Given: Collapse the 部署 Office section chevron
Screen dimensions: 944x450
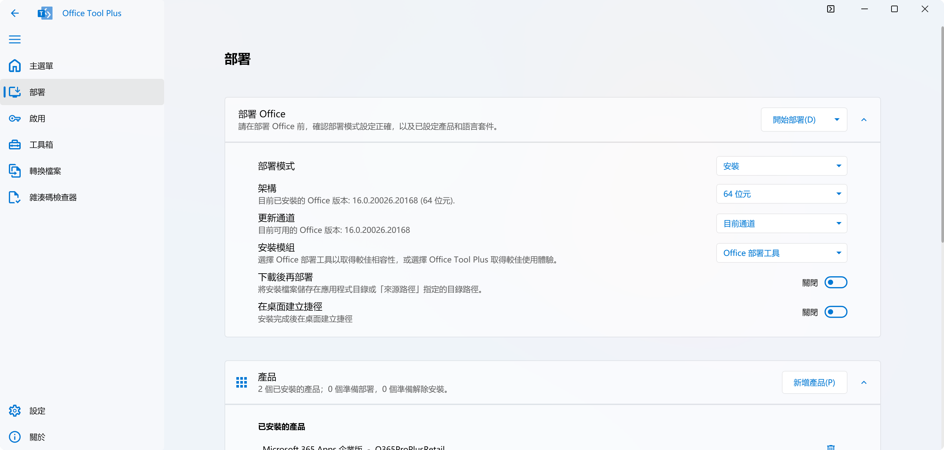Looking at the screenshot, I should 864,120.
